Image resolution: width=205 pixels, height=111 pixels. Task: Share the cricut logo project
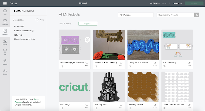point(62,108)
